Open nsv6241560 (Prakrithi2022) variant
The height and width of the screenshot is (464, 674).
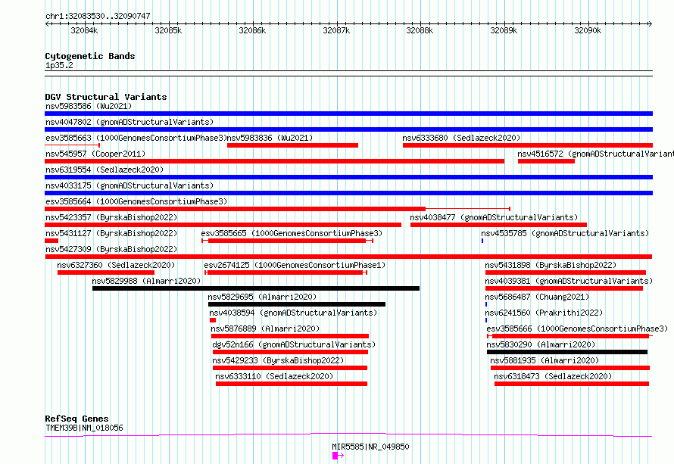tap(544, 313)
